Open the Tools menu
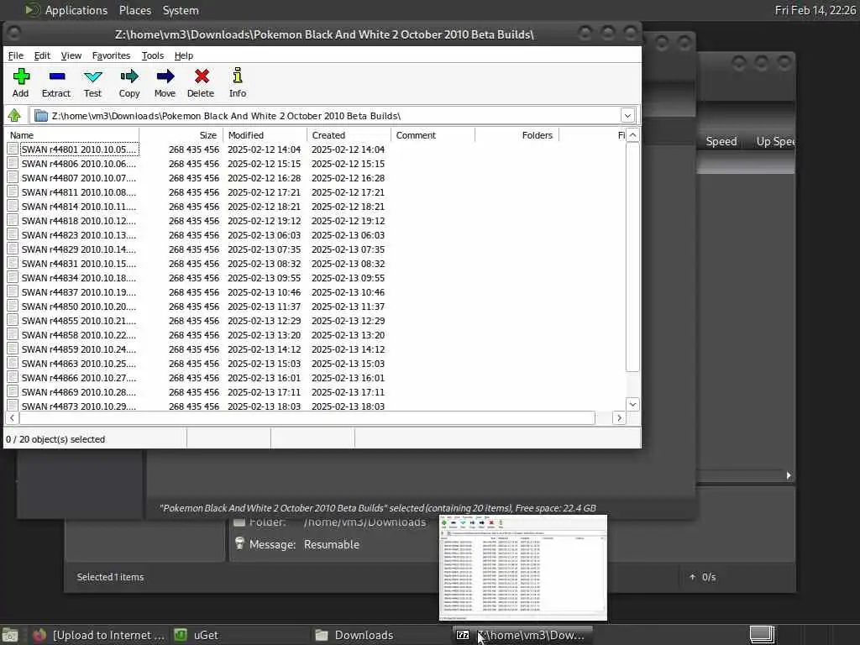This screenshot has height=645, width=860. click(x=153, y=55)
